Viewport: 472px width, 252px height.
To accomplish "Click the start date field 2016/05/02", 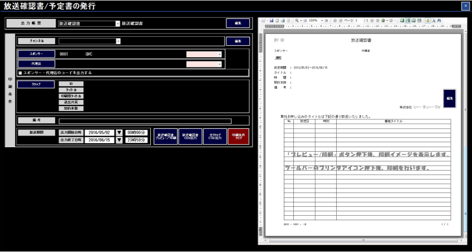I will point(99,133).
